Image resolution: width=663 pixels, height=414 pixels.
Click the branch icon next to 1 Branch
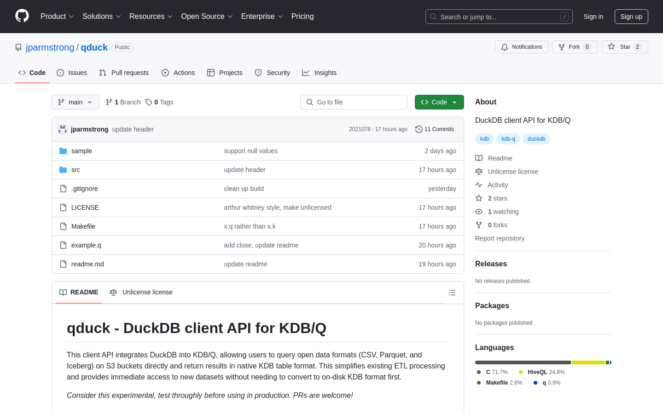pos(109,102)
